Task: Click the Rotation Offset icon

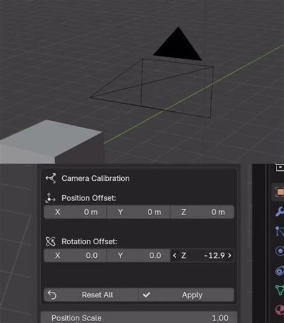Action: tap(51, 242)
